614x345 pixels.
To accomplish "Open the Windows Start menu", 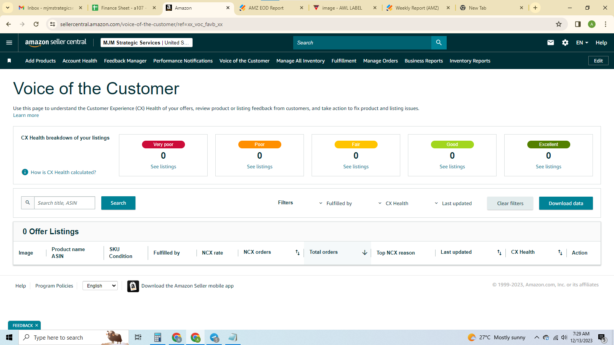I will pos(9,337).
